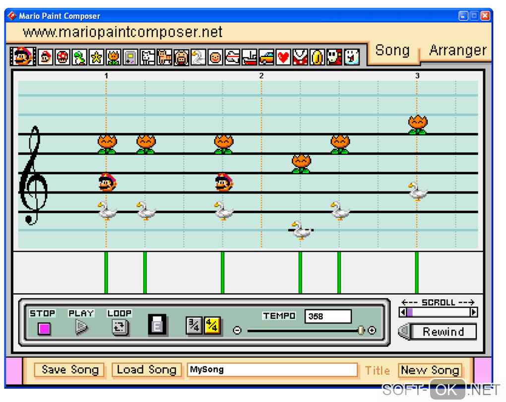Select the Baby Face instrument icon

click(x=215, y=58)
